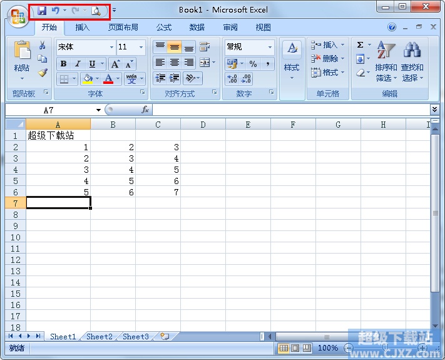Cut the selection with the scissors icon
Viewport: 445px width, 360px height.
pos(43,45)
